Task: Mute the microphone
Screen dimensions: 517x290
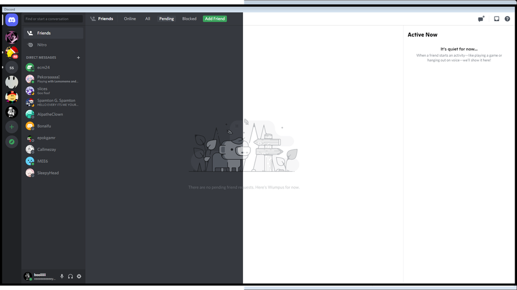Action: click(x=61, y=276)
